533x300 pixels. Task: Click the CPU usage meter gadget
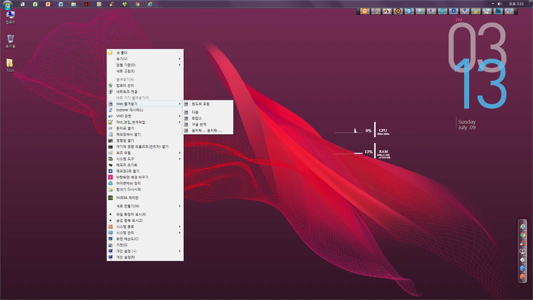click(362, 130)
